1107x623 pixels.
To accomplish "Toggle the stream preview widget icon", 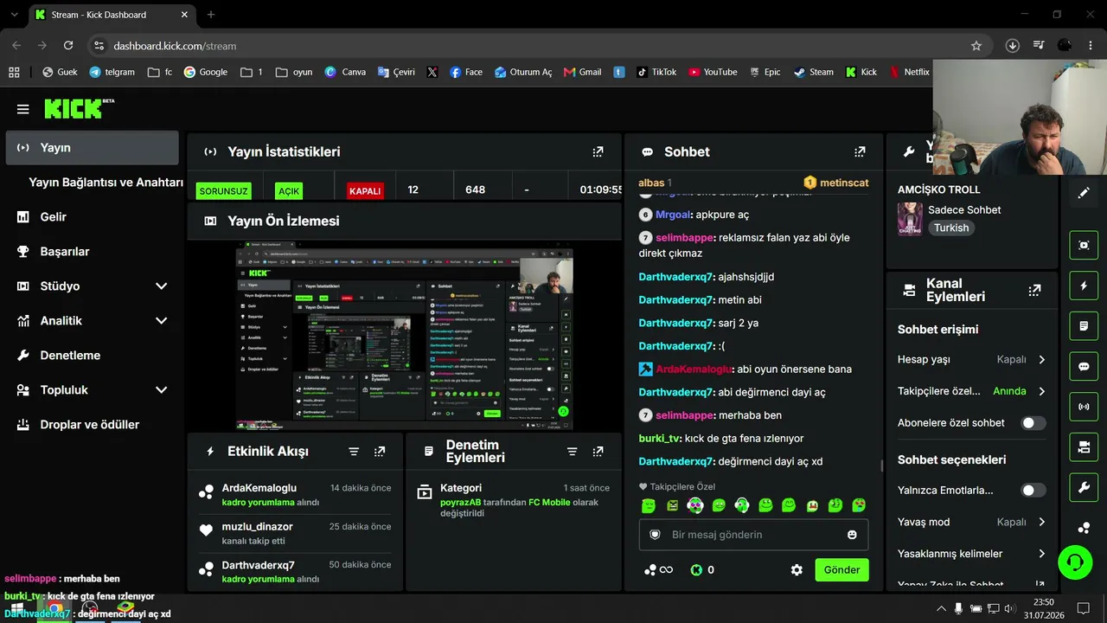I will pos(1084,245).
